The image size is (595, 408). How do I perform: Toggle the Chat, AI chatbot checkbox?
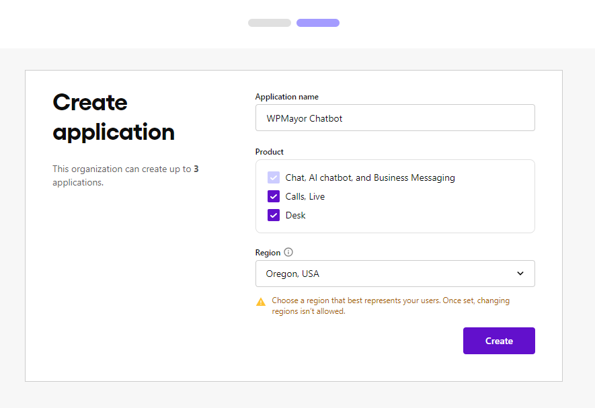(274, 178)
